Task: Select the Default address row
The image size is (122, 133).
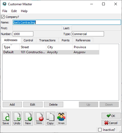Action: [x=51, y=52]
